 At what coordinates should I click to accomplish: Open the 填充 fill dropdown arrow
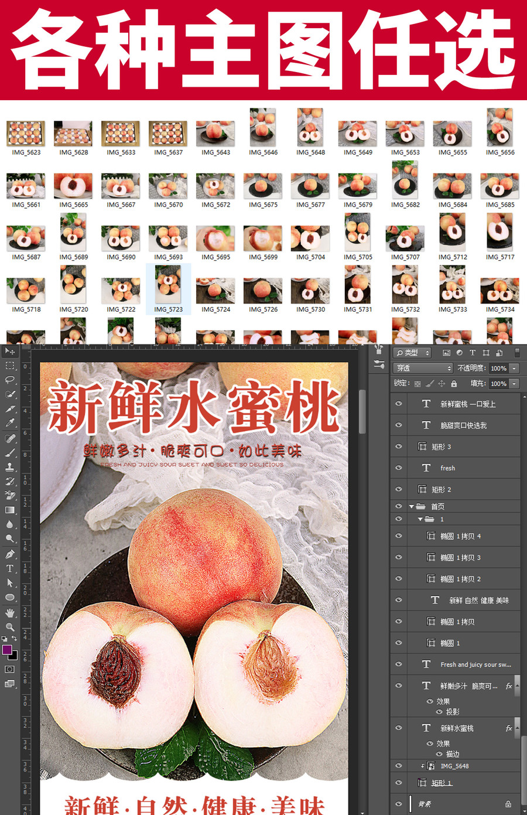tap(514, 383)
